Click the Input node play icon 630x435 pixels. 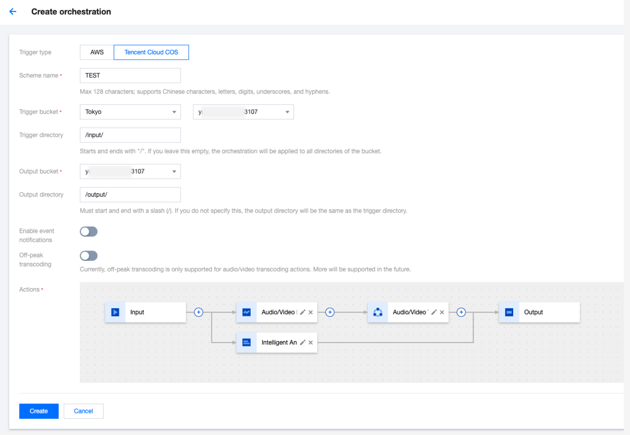[x=115, y=312]
